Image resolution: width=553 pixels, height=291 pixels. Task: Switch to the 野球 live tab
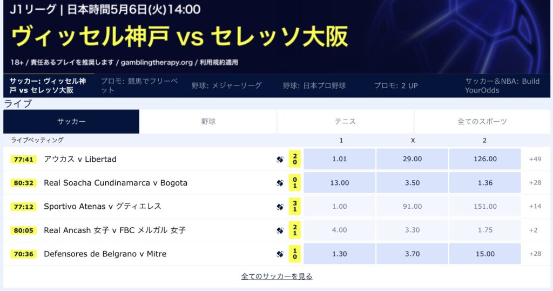(208, 122)
